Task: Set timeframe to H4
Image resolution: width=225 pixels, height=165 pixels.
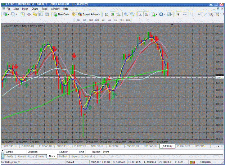Action: pyautogui.click(x=109, y=20)
